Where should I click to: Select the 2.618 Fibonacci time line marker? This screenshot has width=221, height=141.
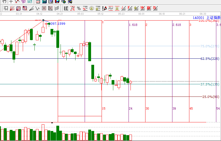coord(177,25)
